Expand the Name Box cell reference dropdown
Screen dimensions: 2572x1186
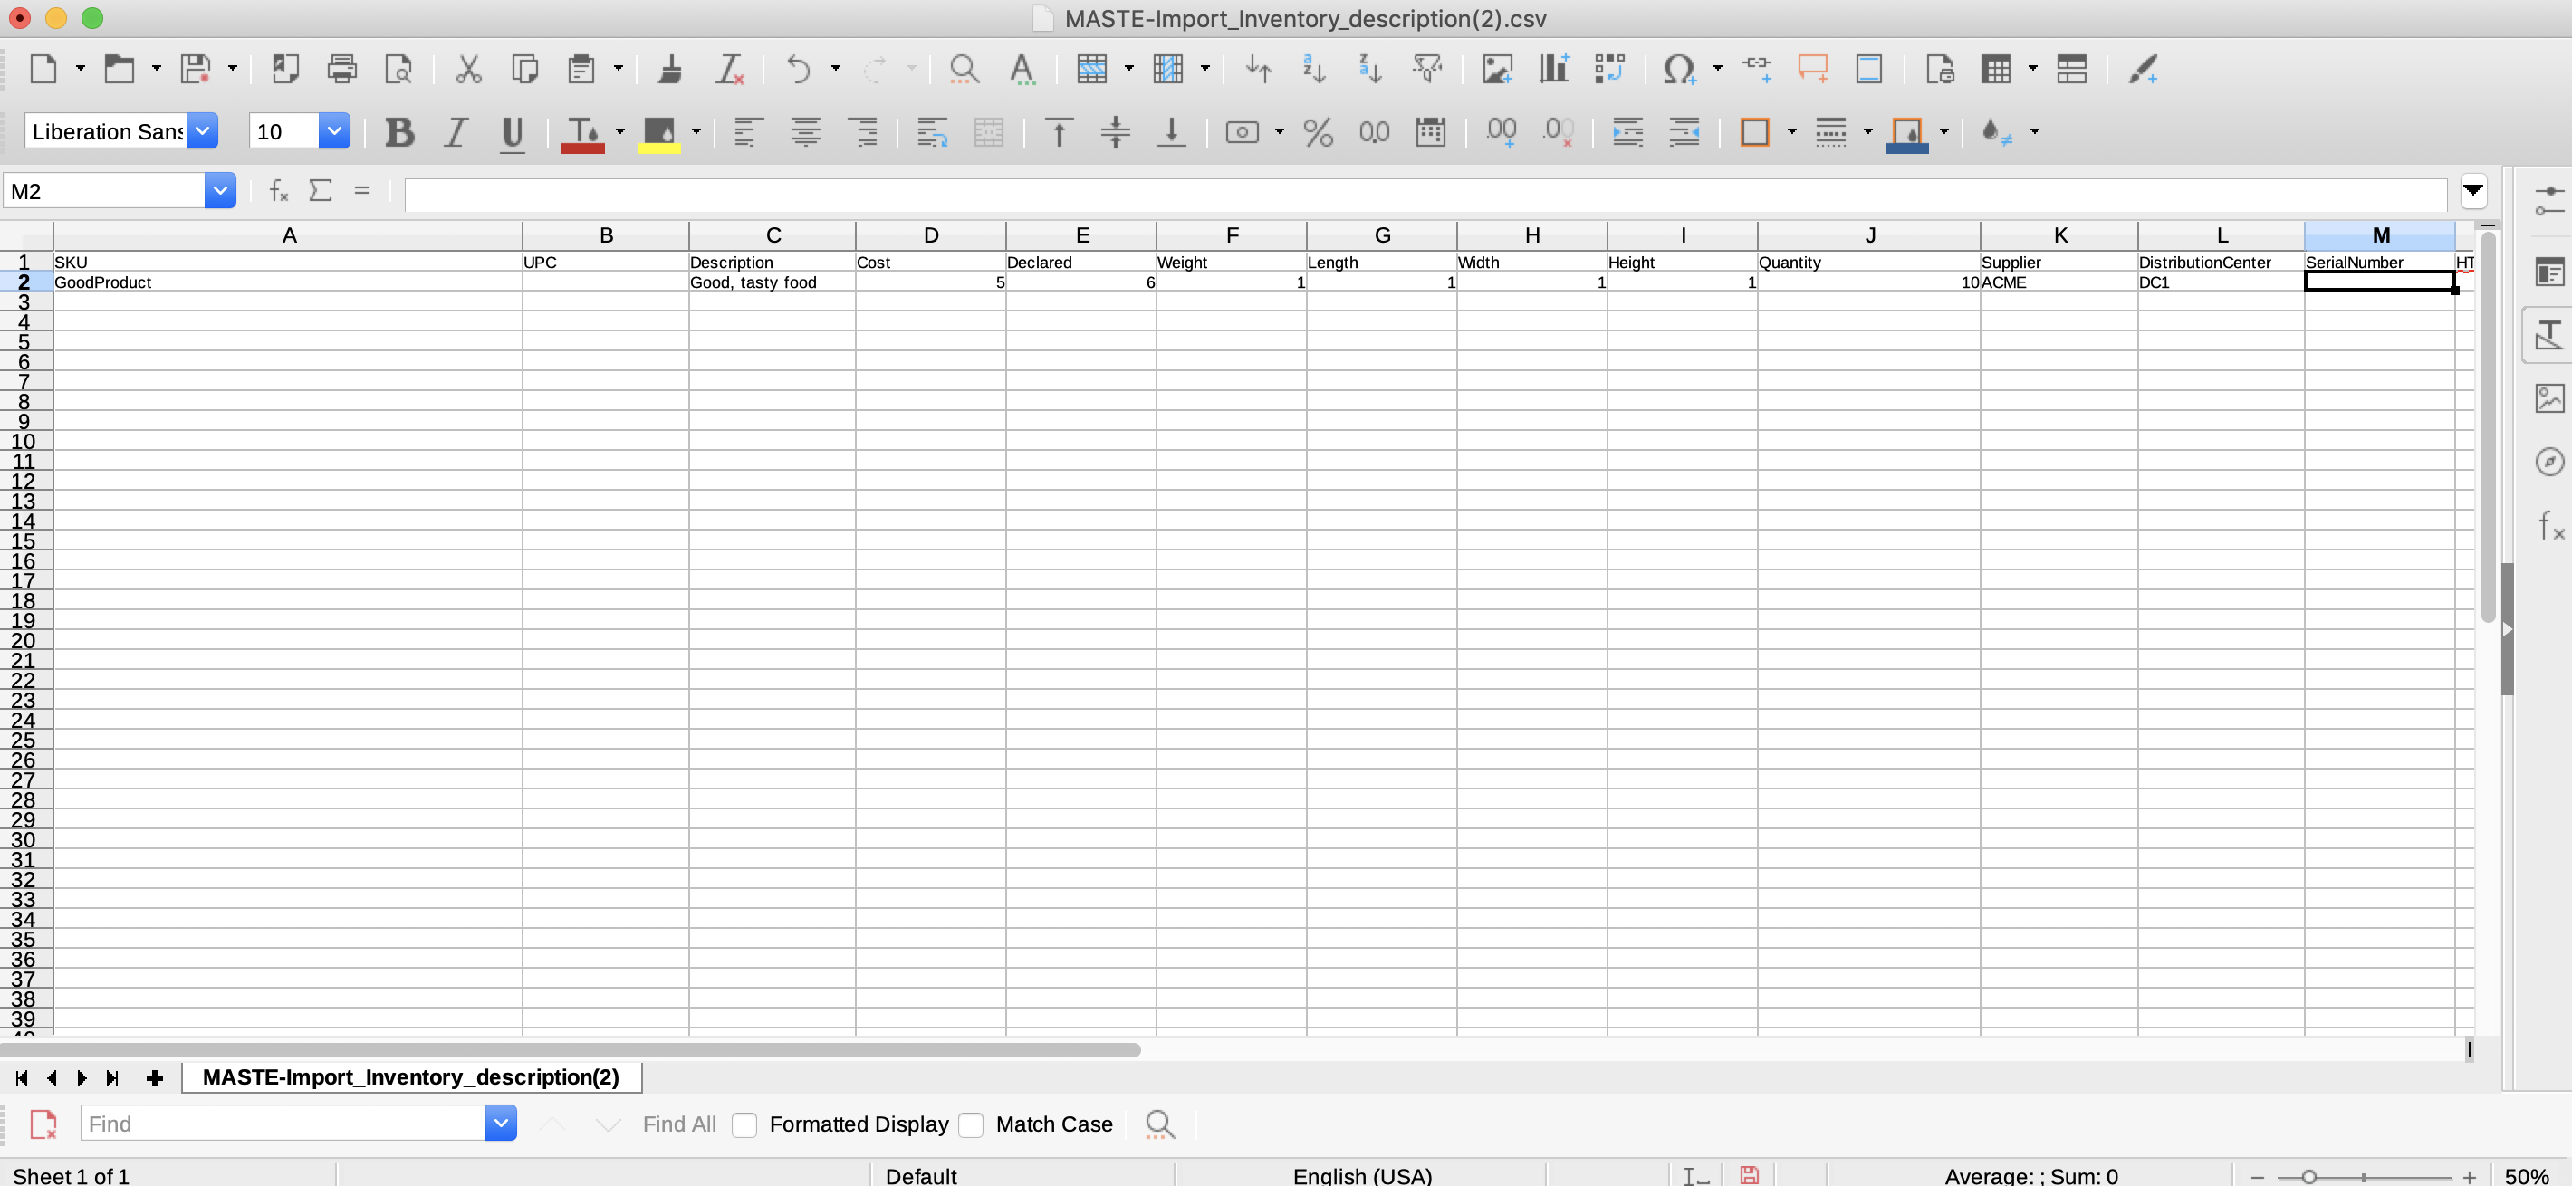coord(220,190)
